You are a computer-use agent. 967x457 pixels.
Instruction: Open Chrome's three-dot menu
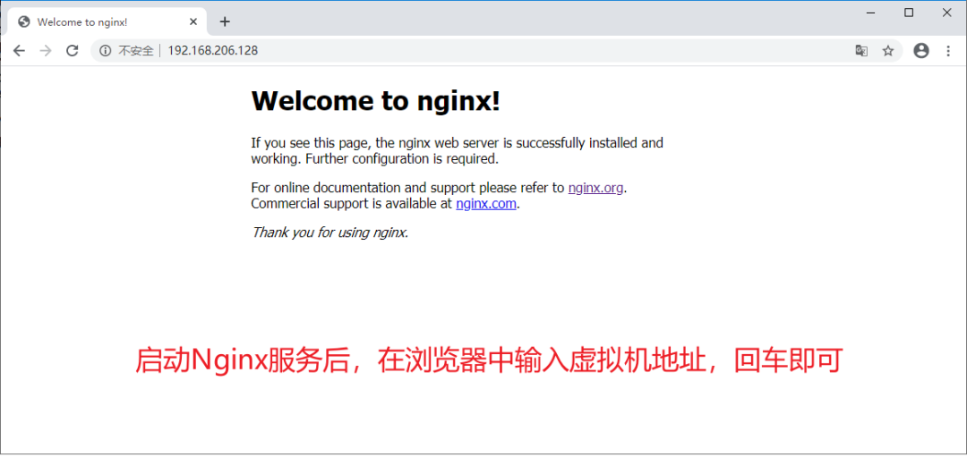coord(948,51)
